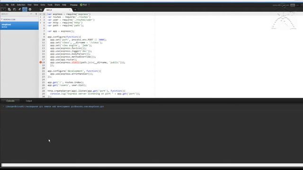Click the info marker beside line 1
Viewport: 303px width, 170px height.
click(x=40, y=14)
